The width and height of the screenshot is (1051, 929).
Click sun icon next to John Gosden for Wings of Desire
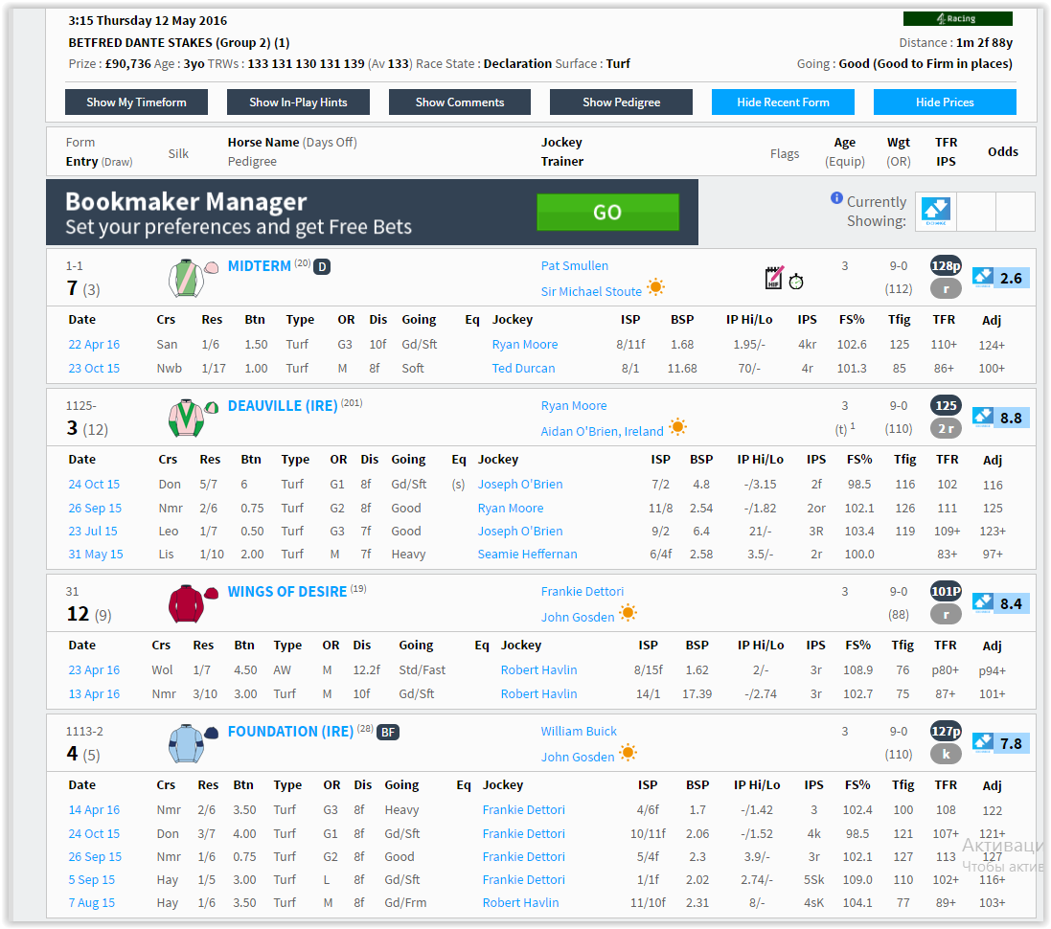(x=628, y=613)
